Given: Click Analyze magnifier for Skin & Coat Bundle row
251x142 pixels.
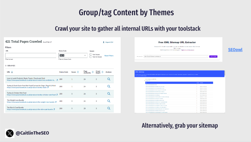Looking at the screenshot, I should click(109, 108).
